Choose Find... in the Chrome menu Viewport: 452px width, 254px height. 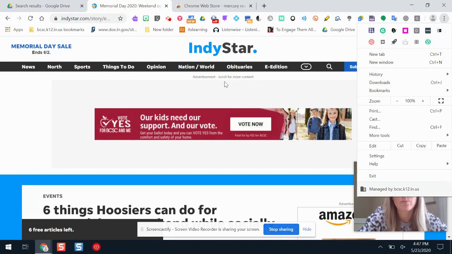tap(404, 127)
